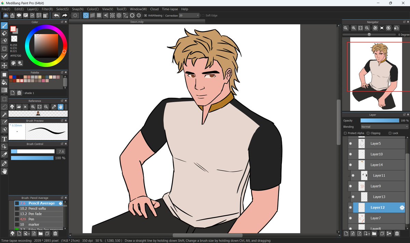This screenshot has width=410, height=243.
Task: Delete layer with trash icon in Layer panel
Action: 397,233
